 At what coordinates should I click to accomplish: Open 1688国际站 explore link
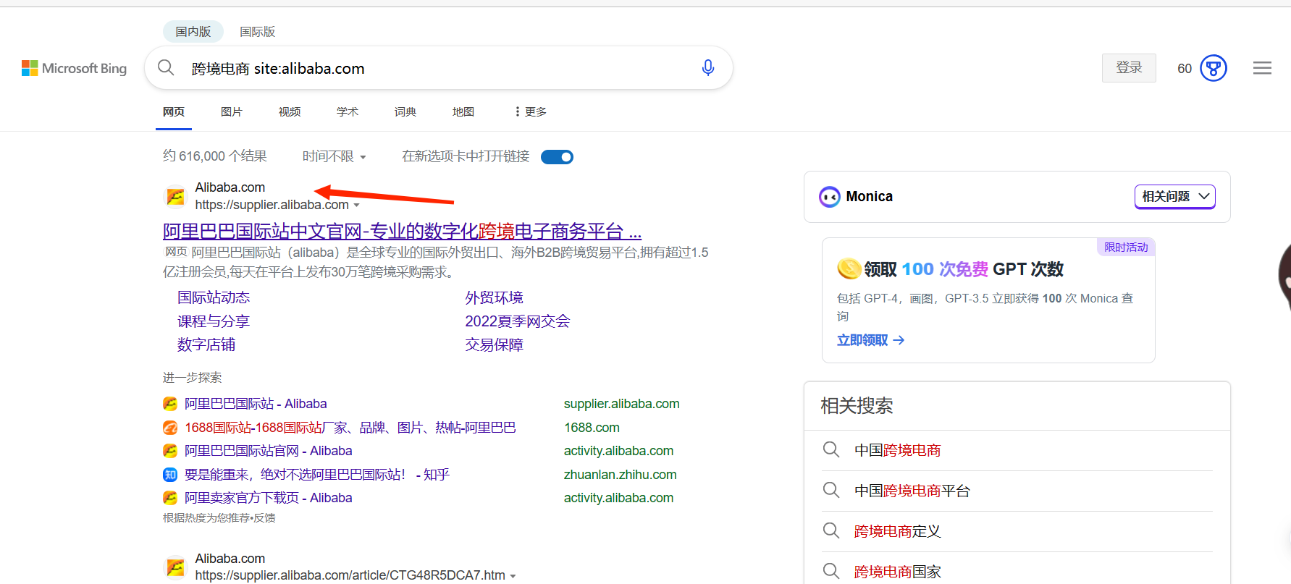pyautogui.click(x=350, y=428)
